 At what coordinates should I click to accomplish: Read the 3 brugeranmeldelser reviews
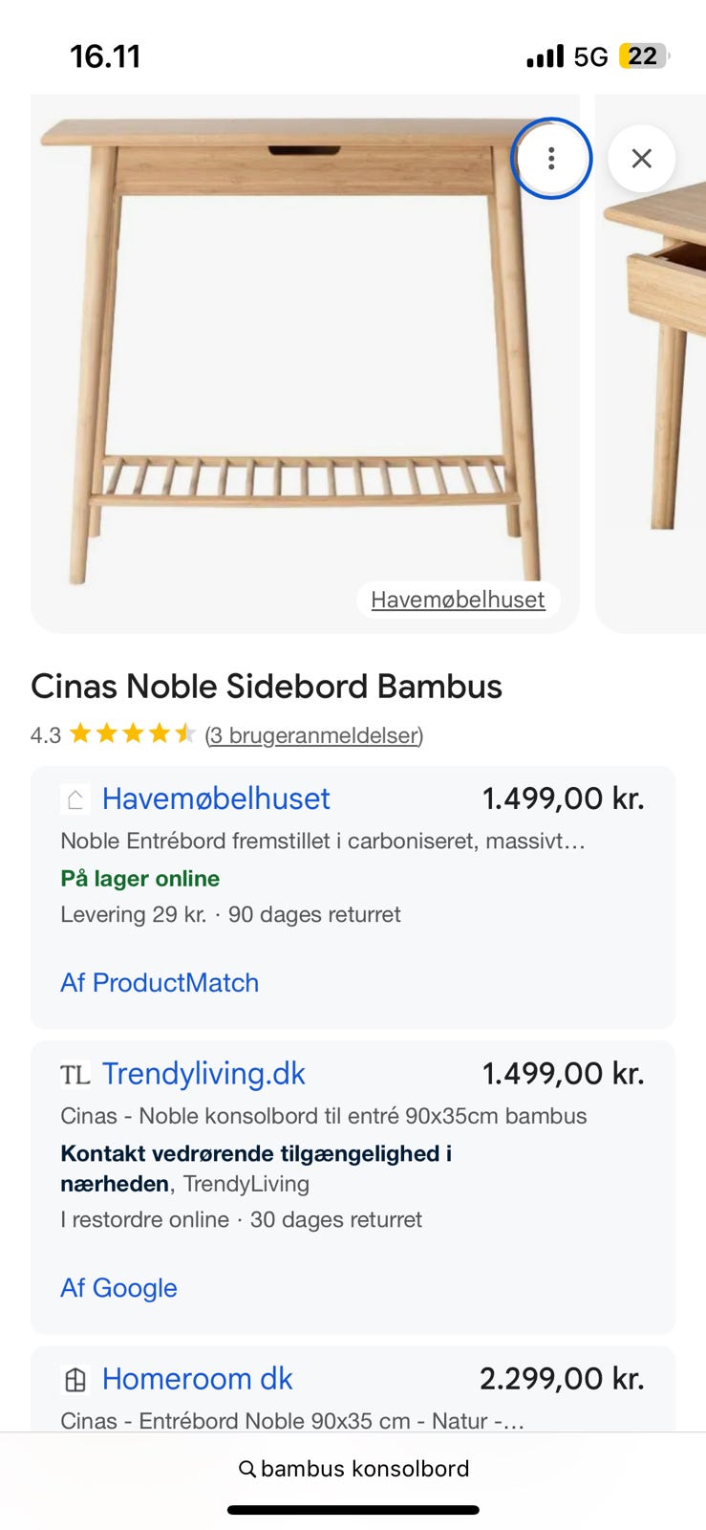[314, 735]
